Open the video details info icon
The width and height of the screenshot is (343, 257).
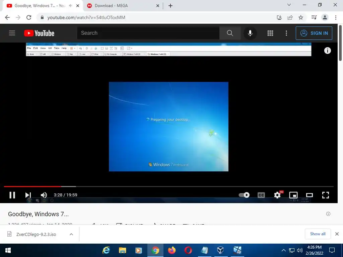[x=328, y=214]
